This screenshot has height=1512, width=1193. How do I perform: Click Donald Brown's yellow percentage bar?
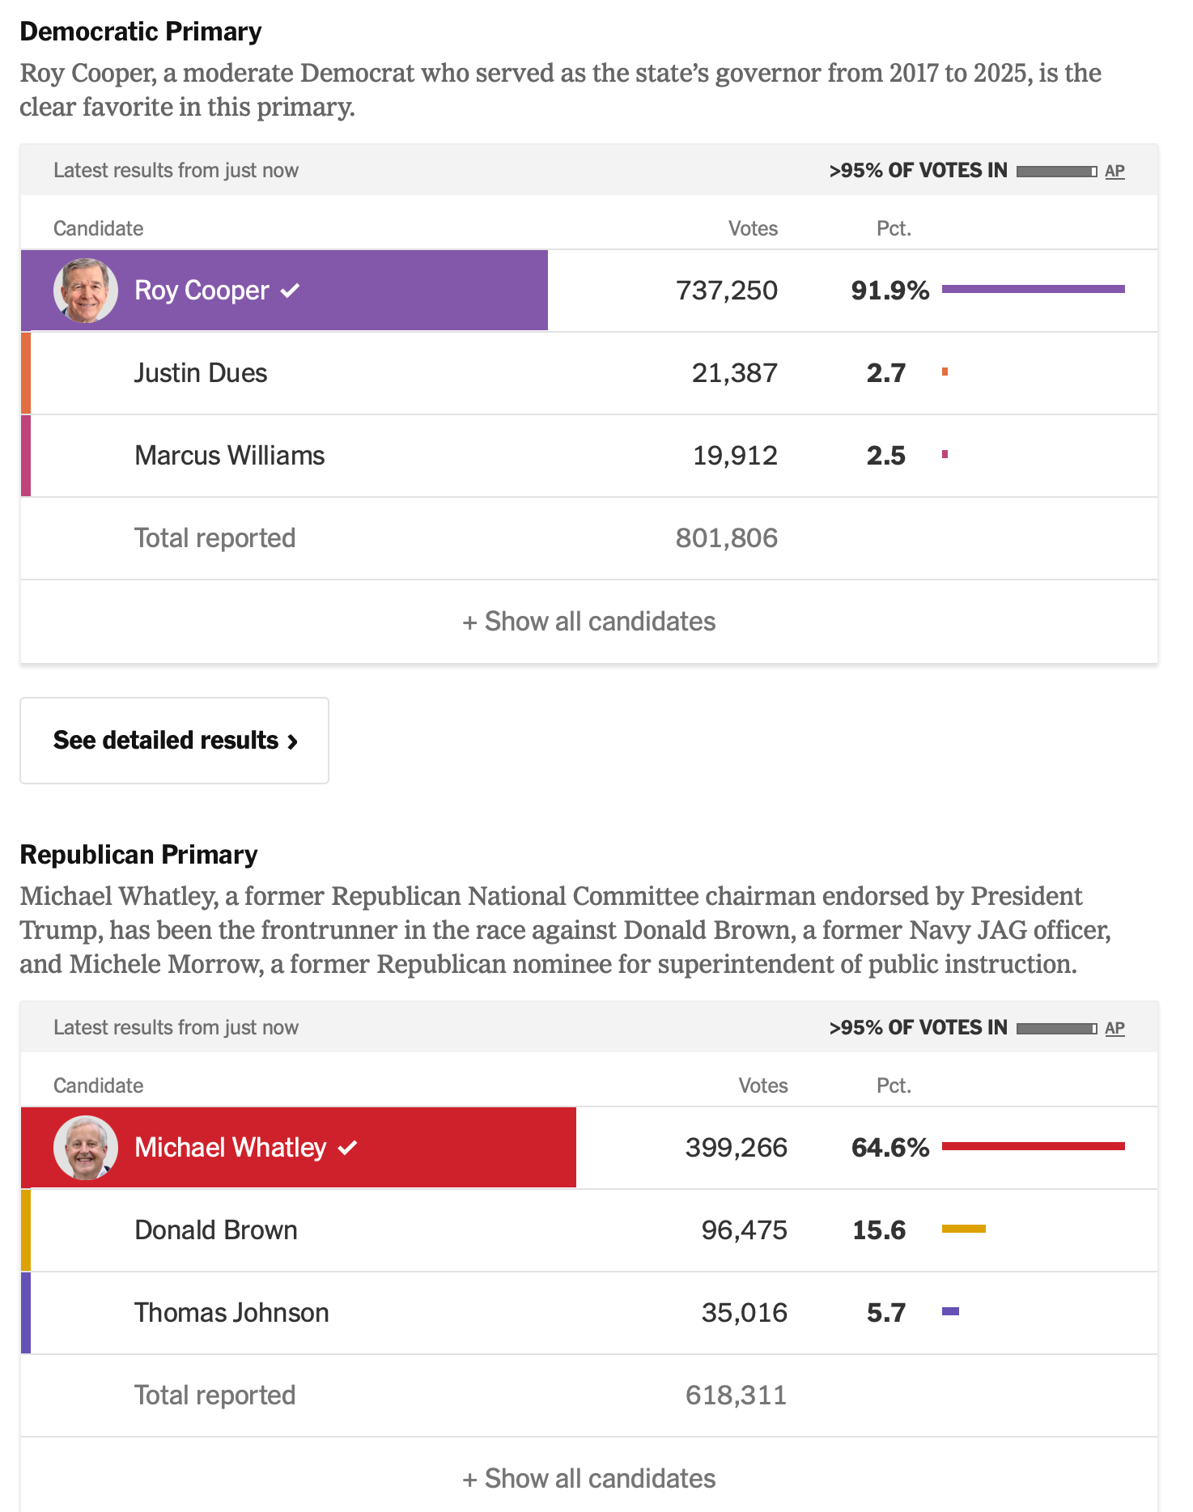[963, 1229]
